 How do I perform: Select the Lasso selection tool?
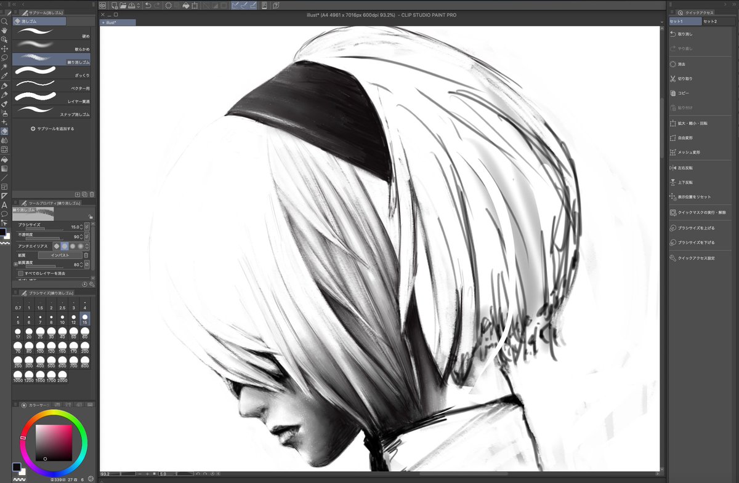click(x=4, y=57)
